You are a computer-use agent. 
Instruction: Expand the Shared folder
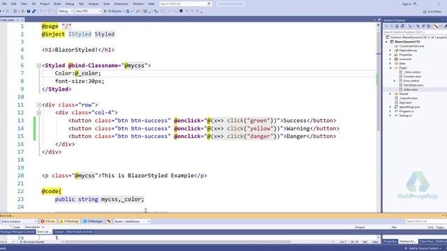[x=390, y=93]
